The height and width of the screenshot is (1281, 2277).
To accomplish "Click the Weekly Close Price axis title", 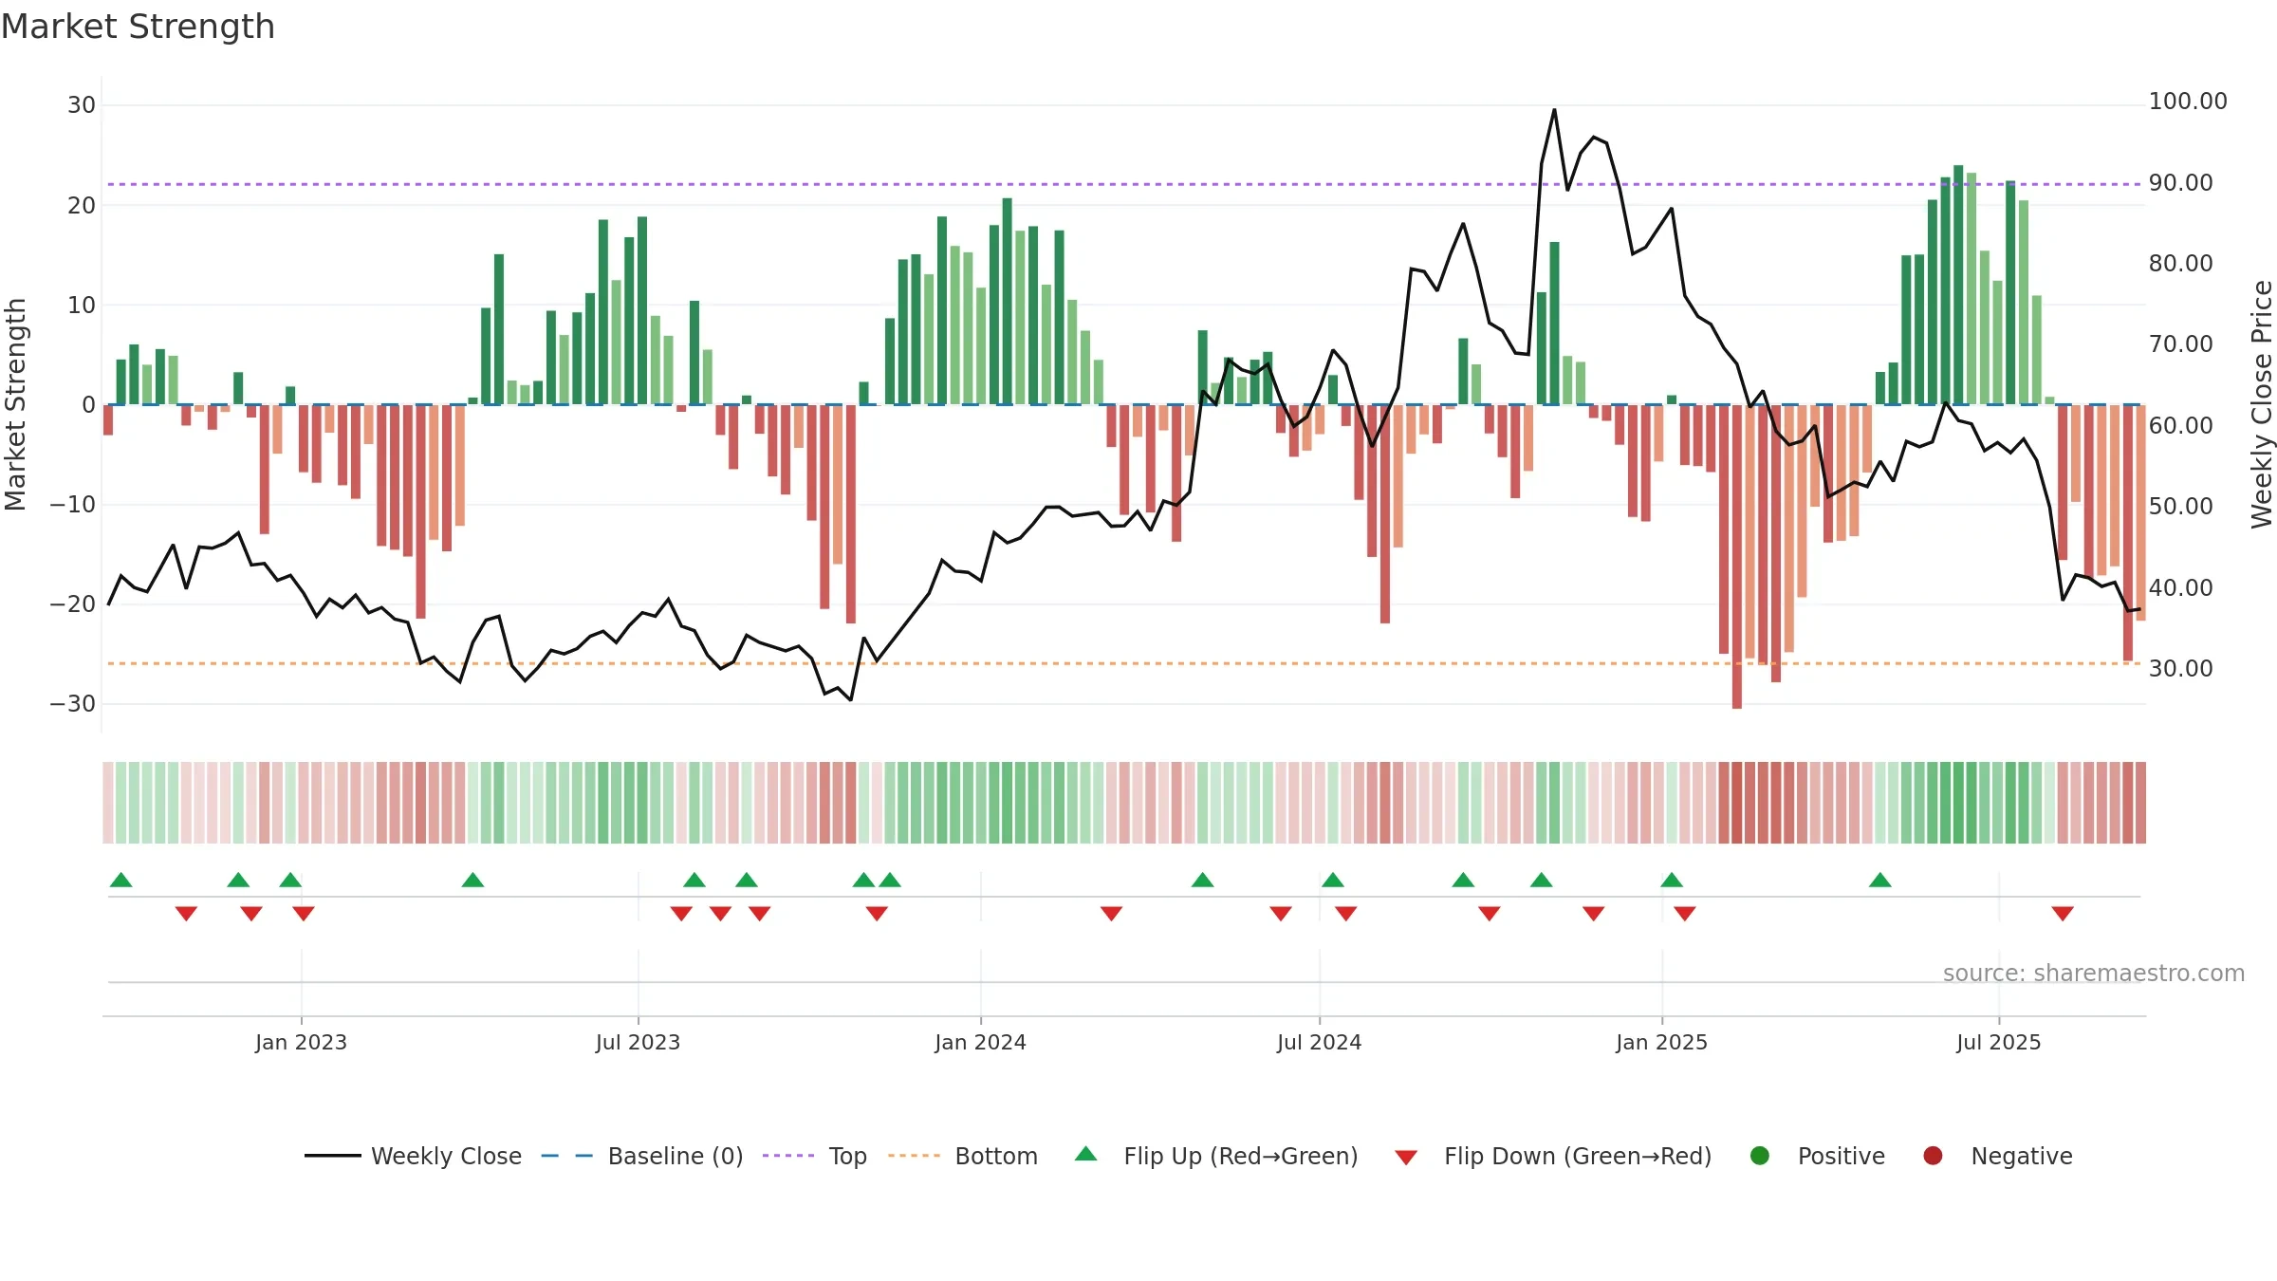I will pos(2262,404).
